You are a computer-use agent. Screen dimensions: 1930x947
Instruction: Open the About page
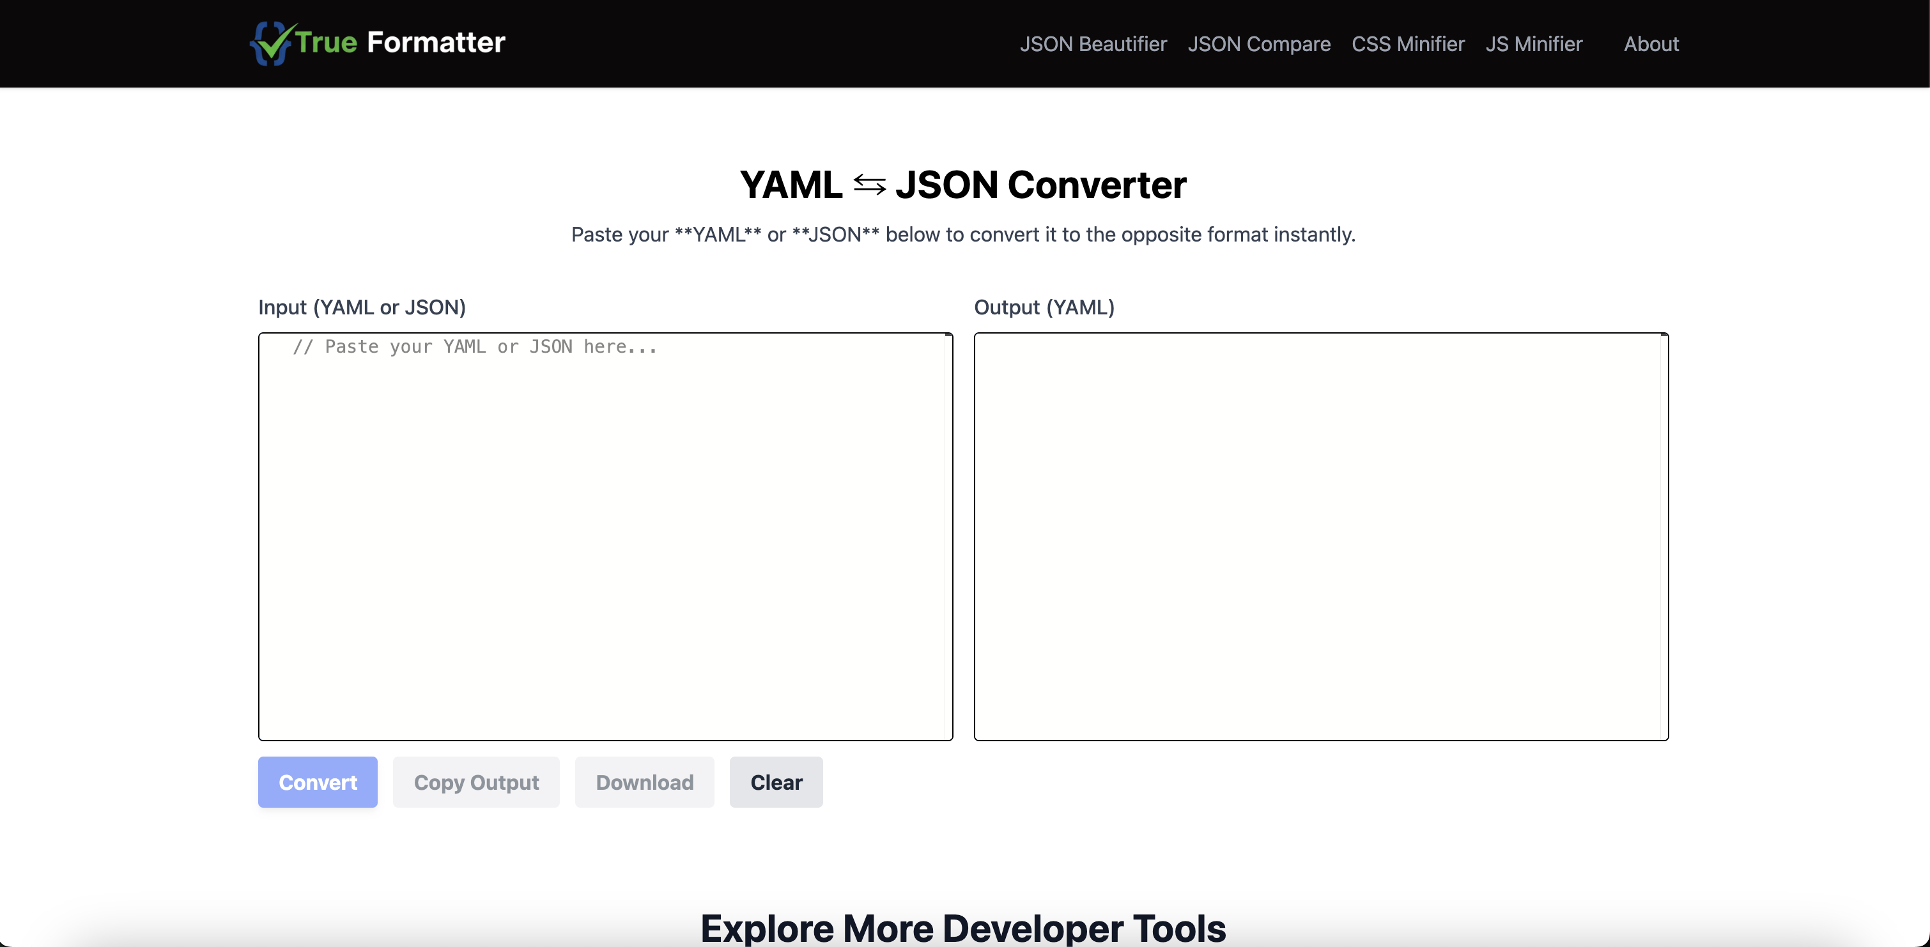click(x=1651, y=44)
